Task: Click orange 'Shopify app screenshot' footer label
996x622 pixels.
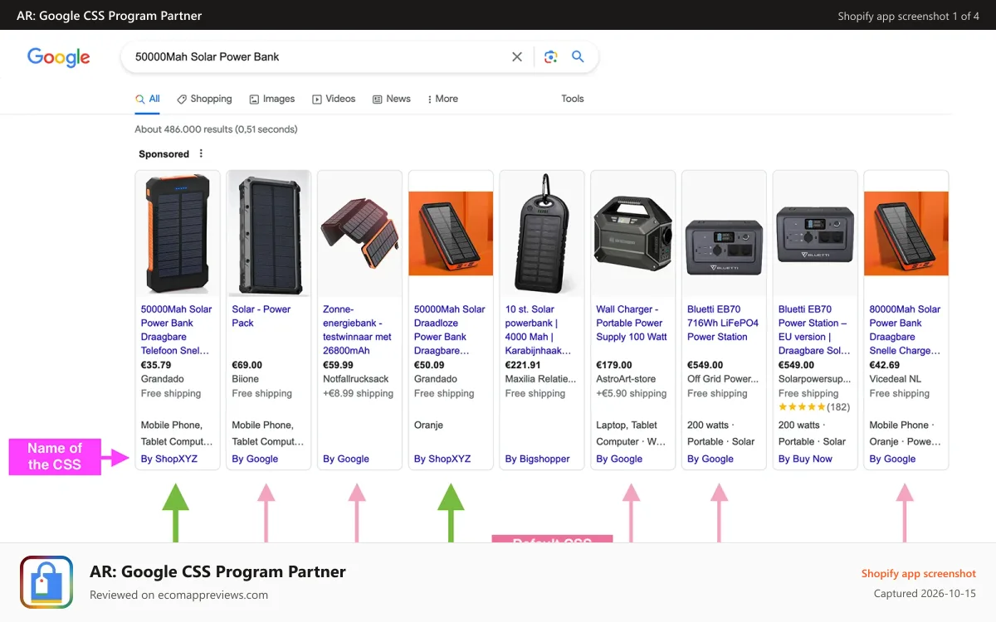Action: tap(919, 573)
